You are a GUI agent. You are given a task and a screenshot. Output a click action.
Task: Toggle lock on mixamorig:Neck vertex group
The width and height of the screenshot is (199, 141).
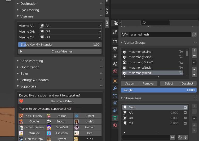coord(181,68)
